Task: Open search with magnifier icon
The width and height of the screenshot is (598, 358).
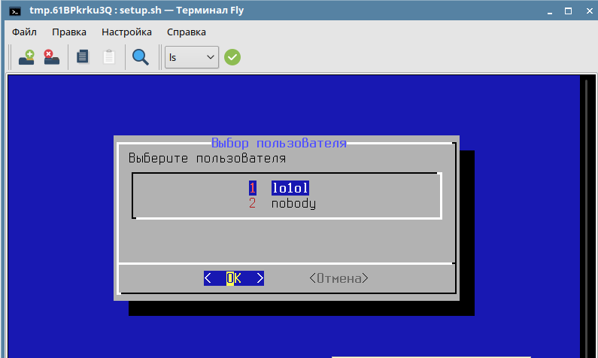Action: (x=141, y=57)
